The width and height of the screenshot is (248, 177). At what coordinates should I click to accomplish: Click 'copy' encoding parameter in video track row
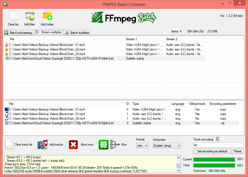pos(223,109)
